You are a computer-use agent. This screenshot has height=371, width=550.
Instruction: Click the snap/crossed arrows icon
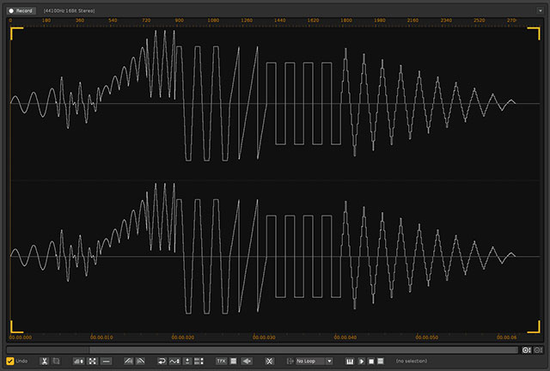[269, 361]
